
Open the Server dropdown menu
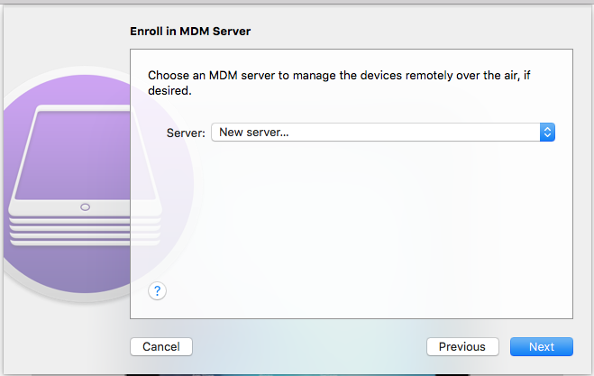382,133
